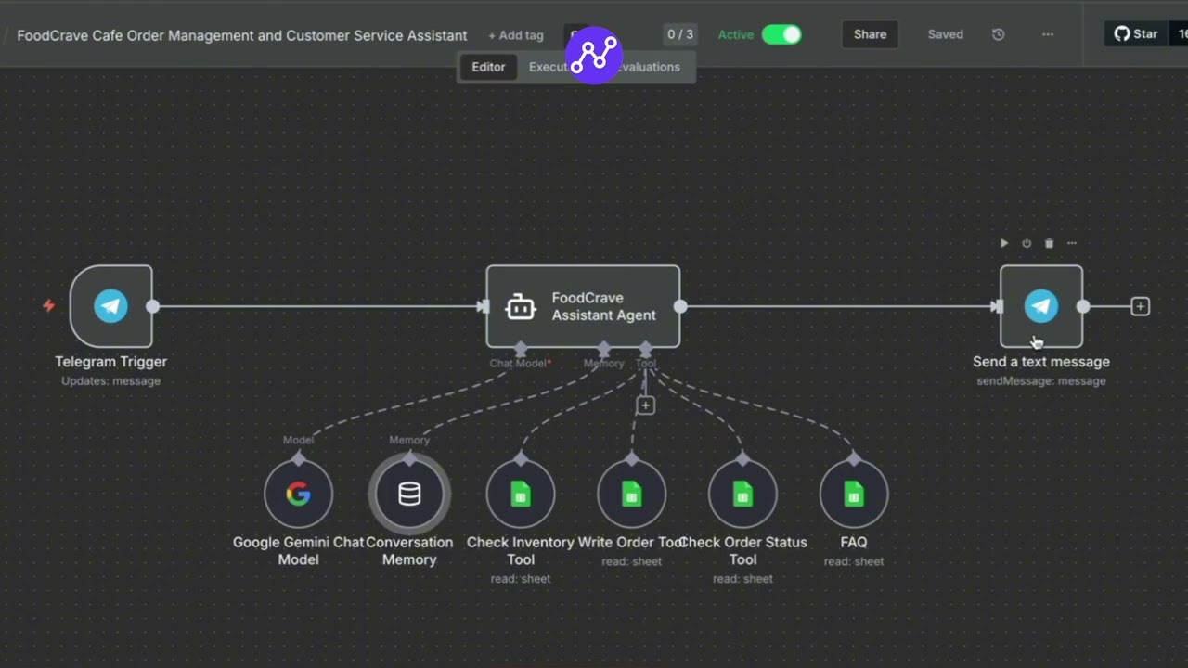This screenshot has height=668, width=1188.
Task: Click the Tool connector diamond on Agent
Action: [646, 349]
